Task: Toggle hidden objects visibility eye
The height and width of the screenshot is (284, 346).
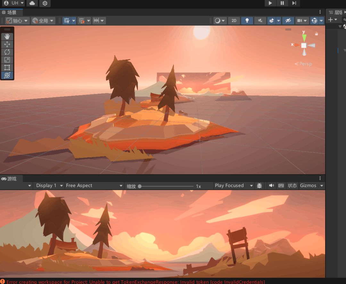Action: pos(288,21)
